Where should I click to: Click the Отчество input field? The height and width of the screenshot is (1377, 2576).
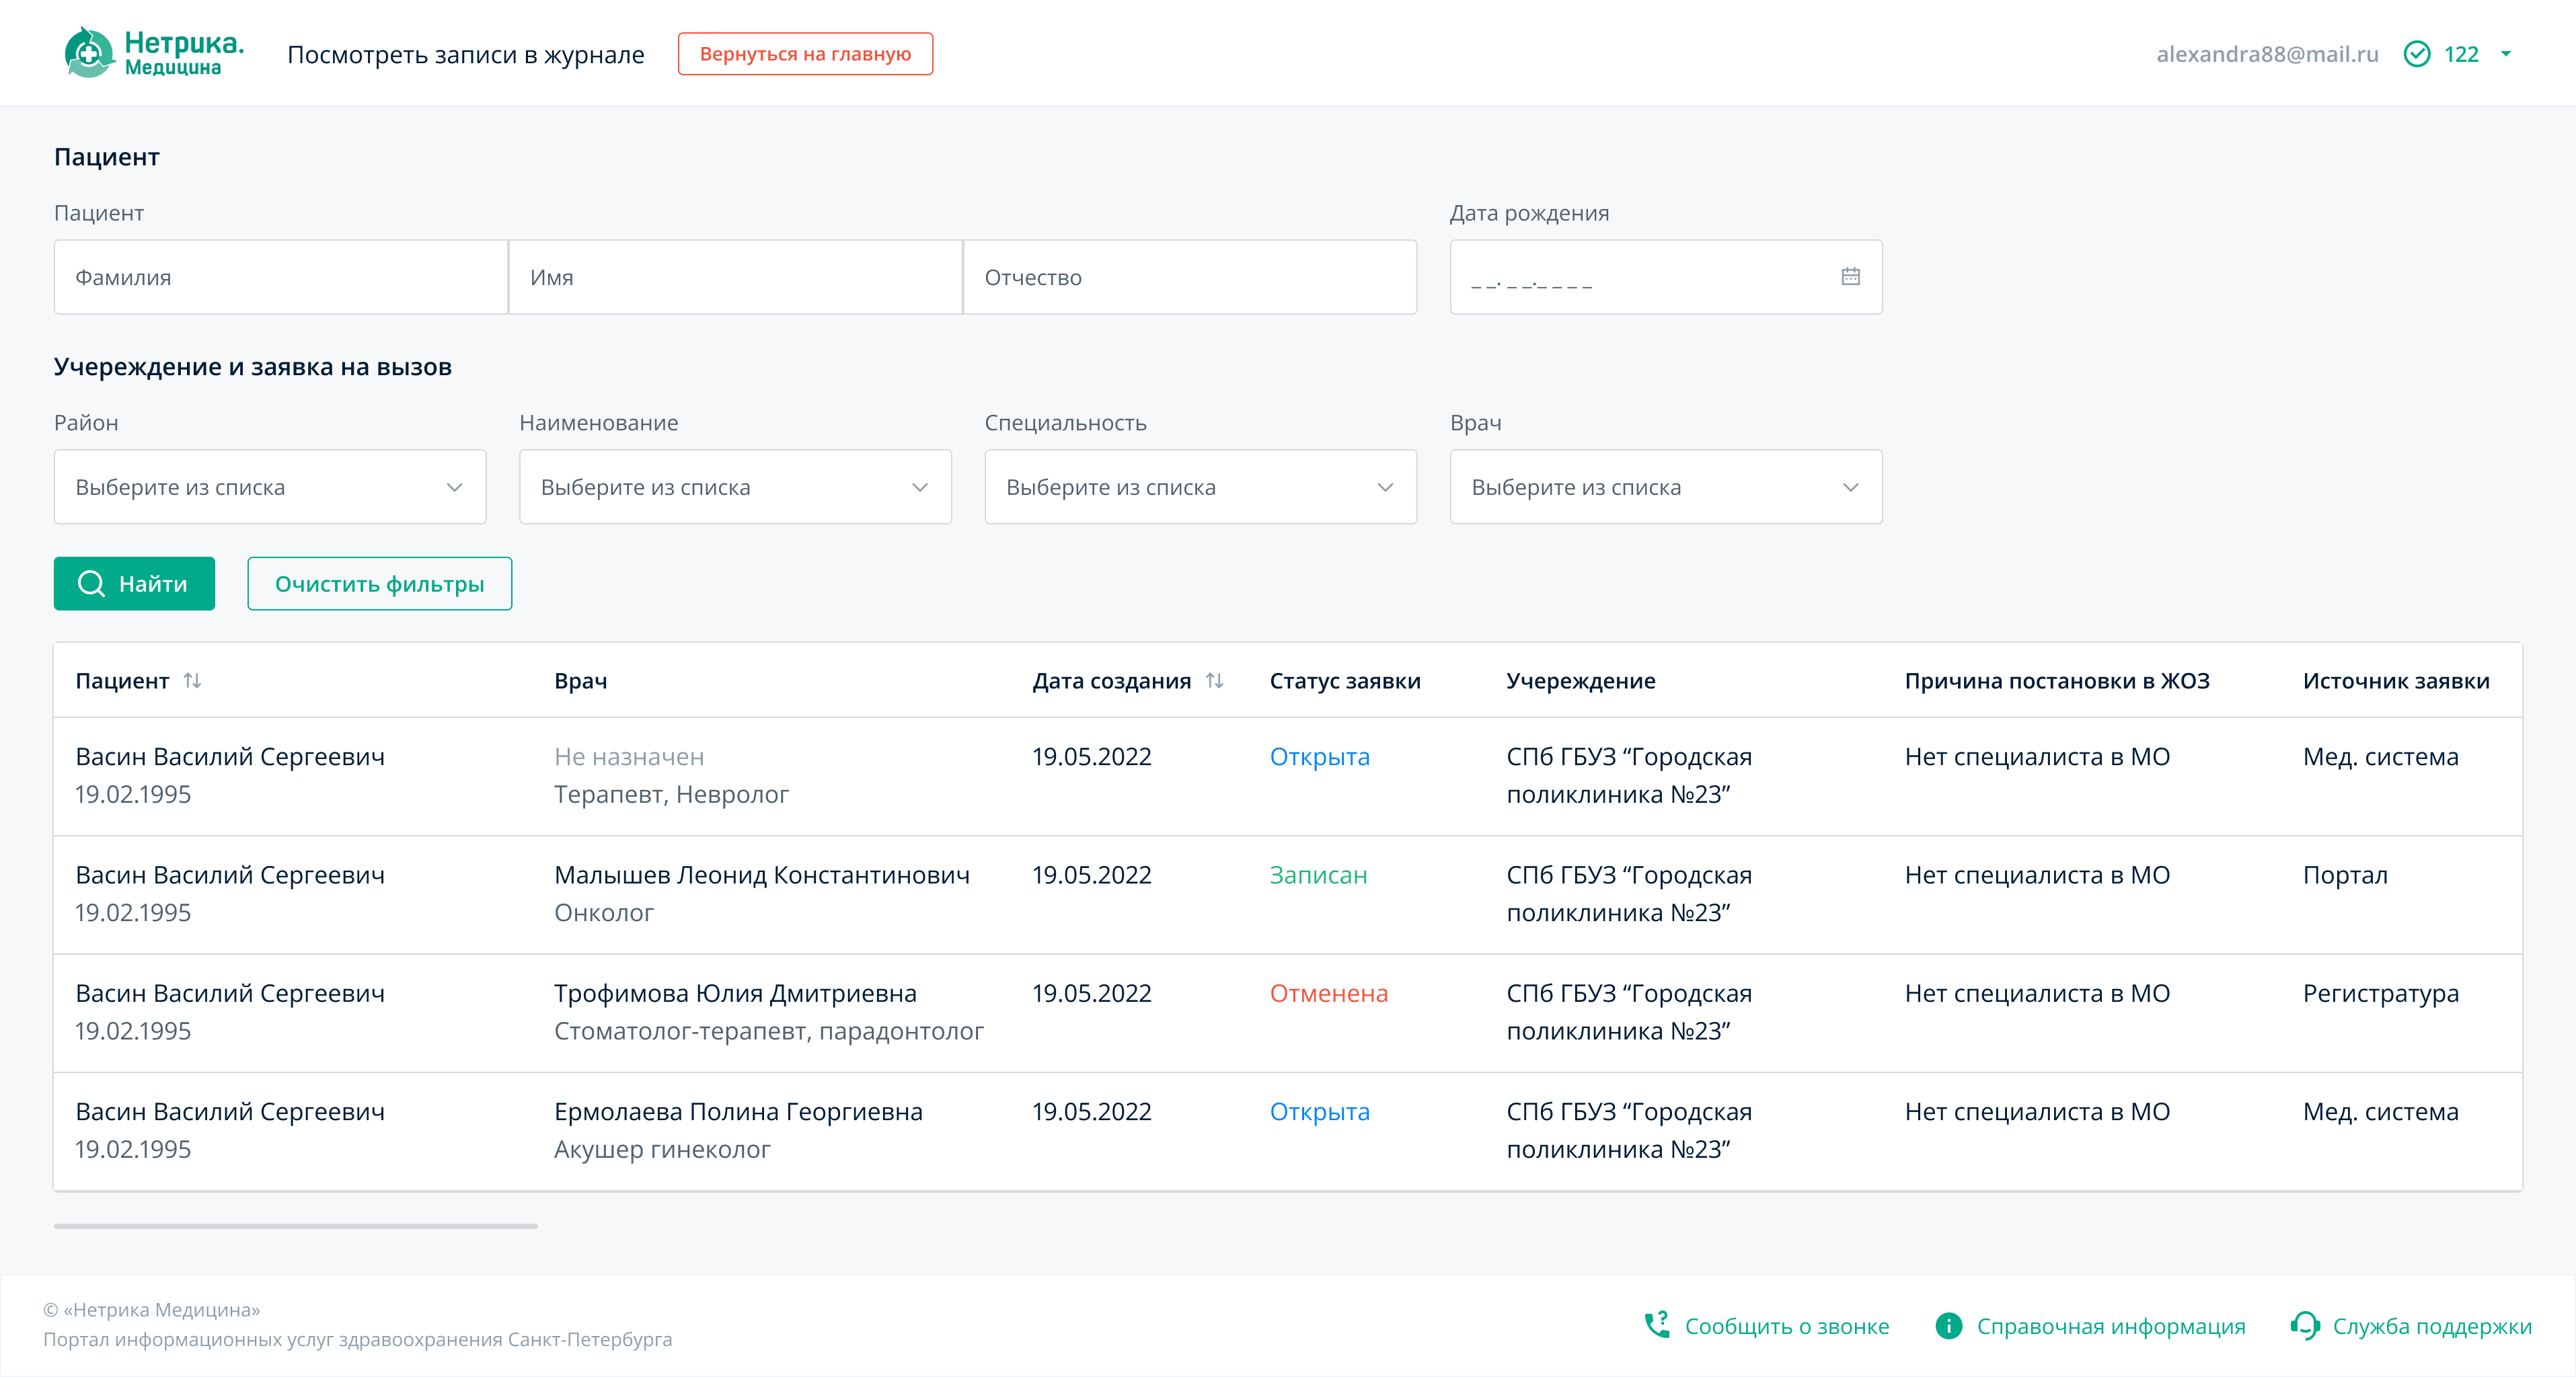[x=1189, y=277]
